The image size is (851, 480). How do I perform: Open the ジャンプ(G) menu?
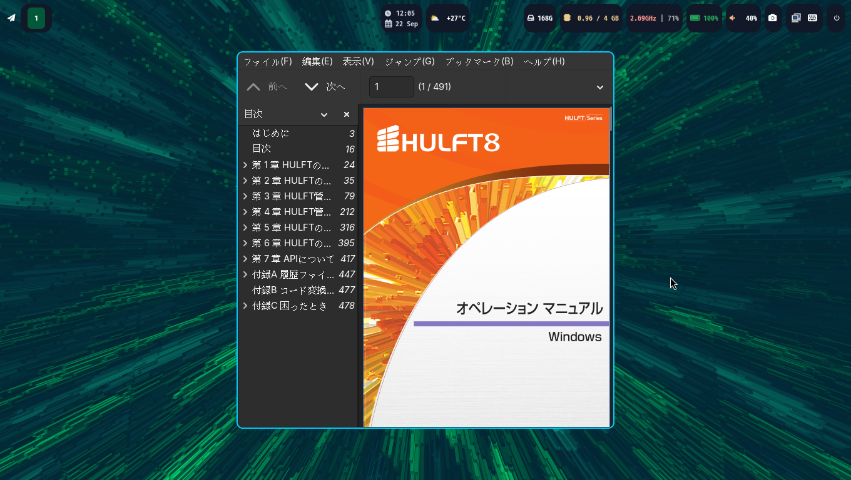409,61
